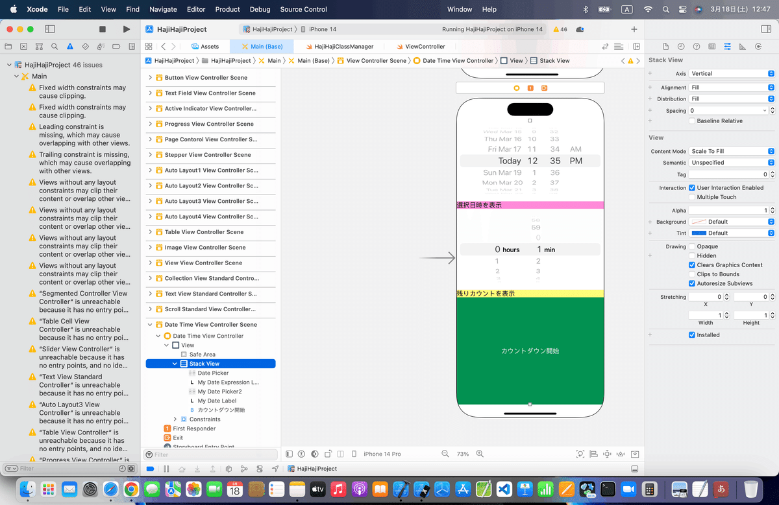This screenshot has height=505, width=779.
Task: Check the Hidden checkbox
Action: [692, 255]
